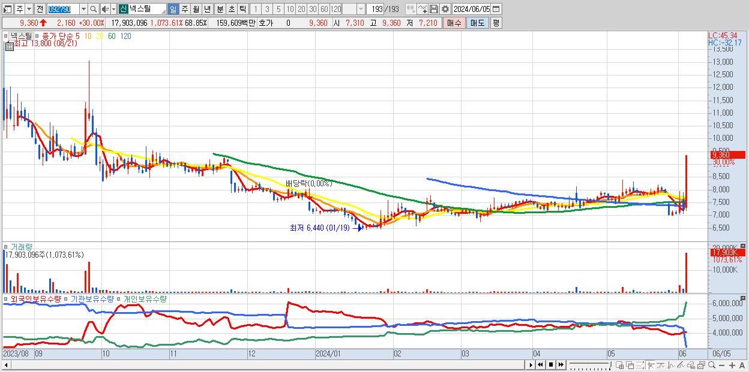Viewport: 749px width, 372px height.
Task: Choose the 20 interval button
Action: pyautogui.click(x=301, y=9)
